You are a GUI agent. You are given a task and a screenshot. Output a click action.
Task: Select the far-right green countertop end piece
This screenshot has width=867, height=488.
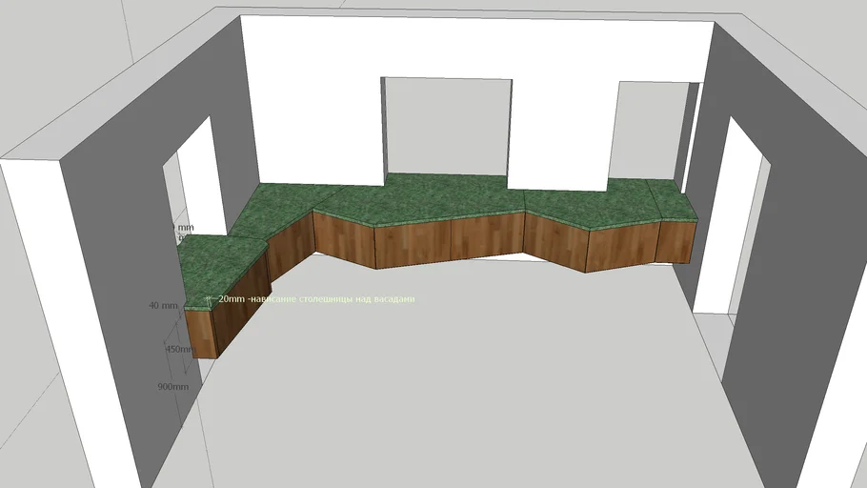(x=675, y=205)
